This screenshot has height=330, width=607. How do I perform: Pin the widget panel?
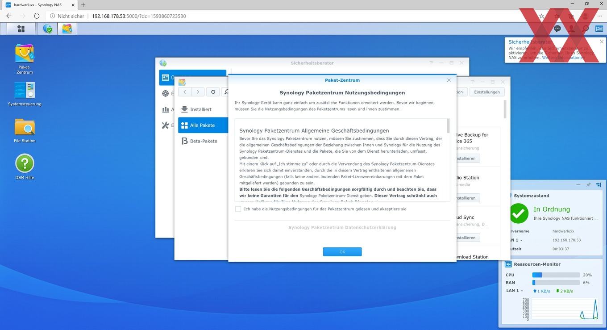pos(588,184)
